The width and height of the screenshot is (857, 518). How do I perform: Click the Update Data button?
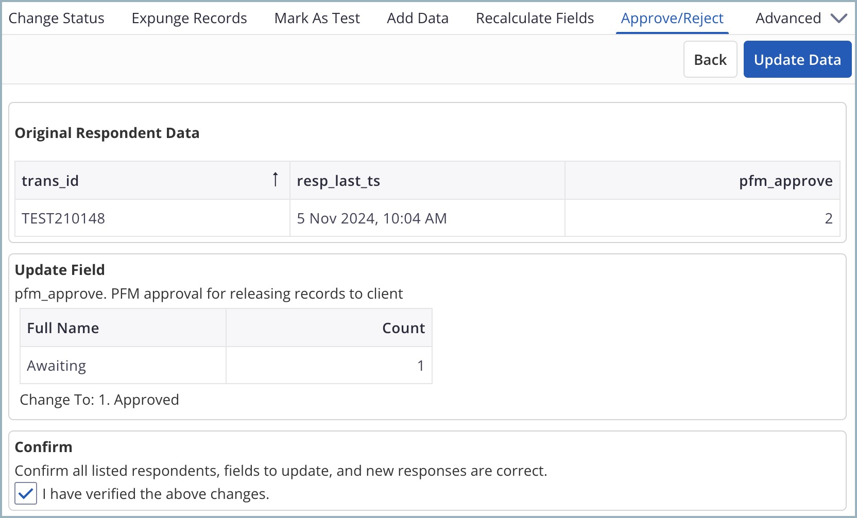tap(797, 60)
